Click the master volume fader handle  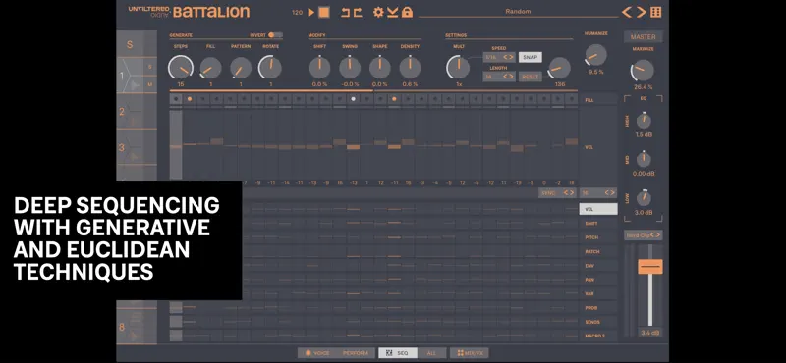650,267
